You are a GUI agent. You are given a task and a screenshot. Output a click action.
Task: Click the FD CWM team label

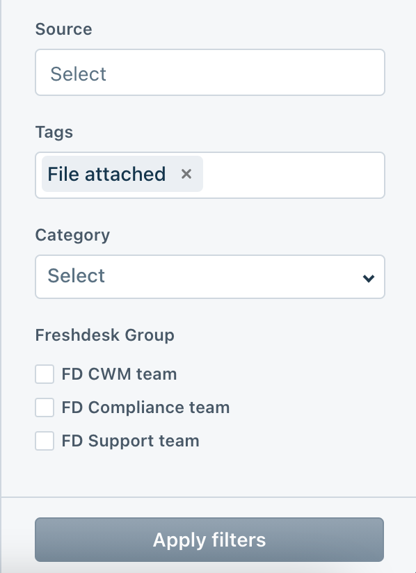point(119,374)
